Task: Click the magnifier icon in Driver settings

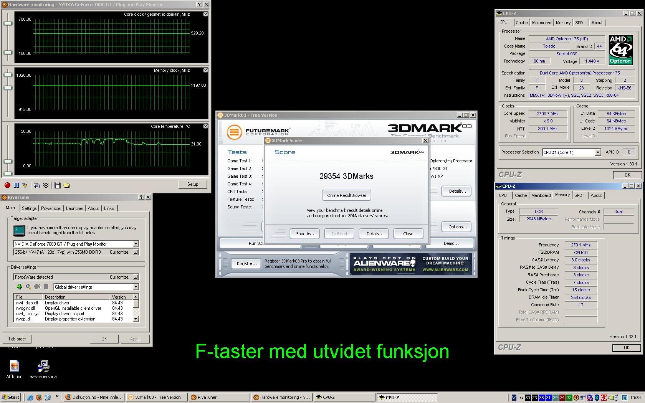Action: click(28, 287)
